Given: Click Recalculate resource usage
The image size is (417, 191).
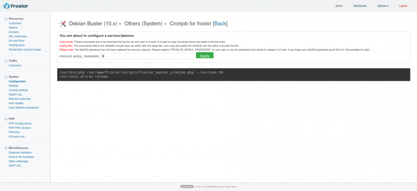Looking at the screenshot, I should 25,50.
